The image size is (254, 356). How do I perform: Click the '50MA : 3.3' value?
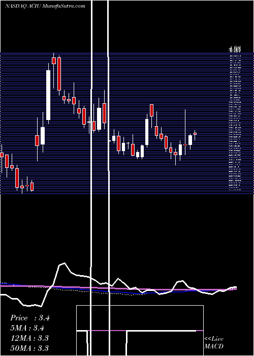[29, 348]
